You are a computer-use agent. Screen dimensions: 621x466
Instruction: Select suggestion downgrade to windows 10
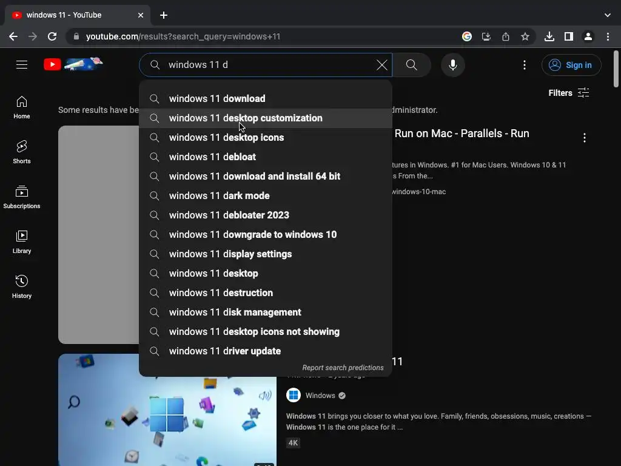[x=266, y=235]
